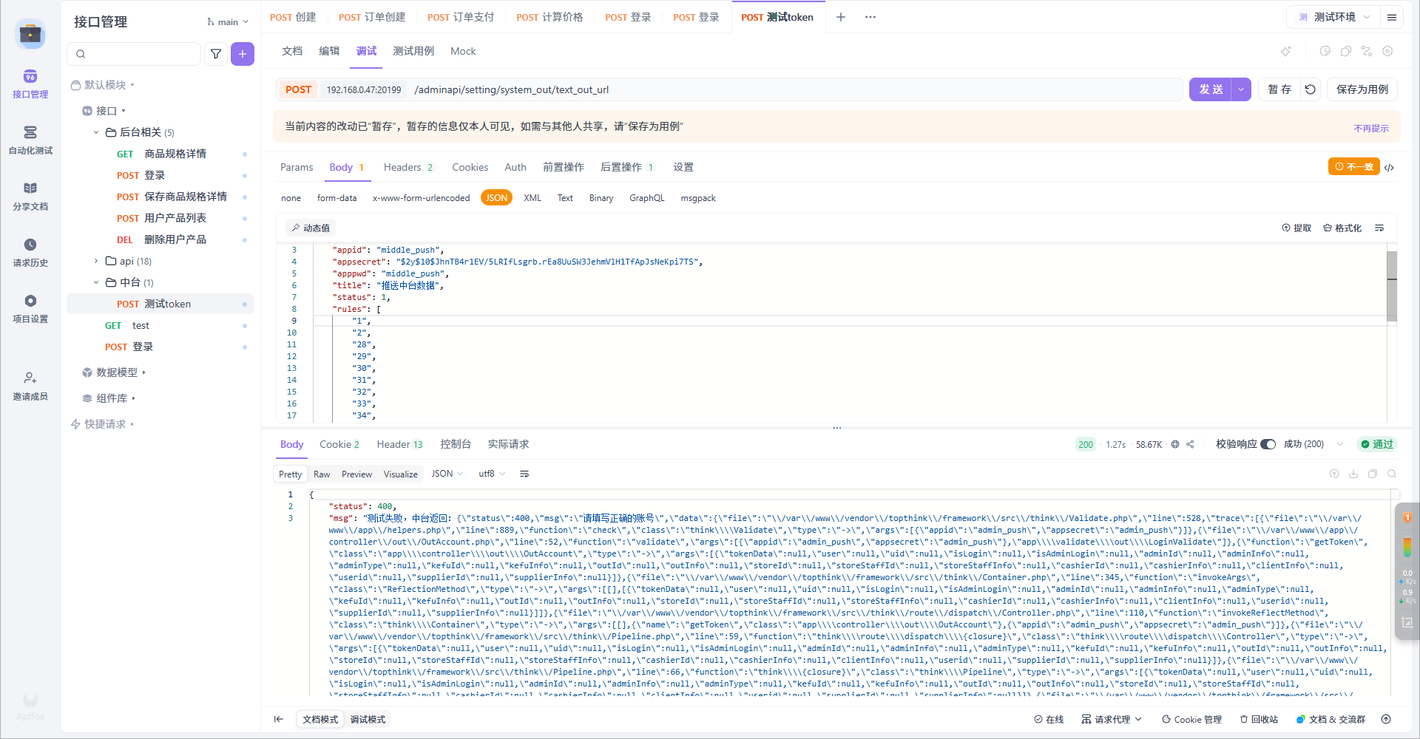The width and height of the screenshot is (1420, 739).
Task: Open 请求历史 from the sidebar
Action: 30,252
